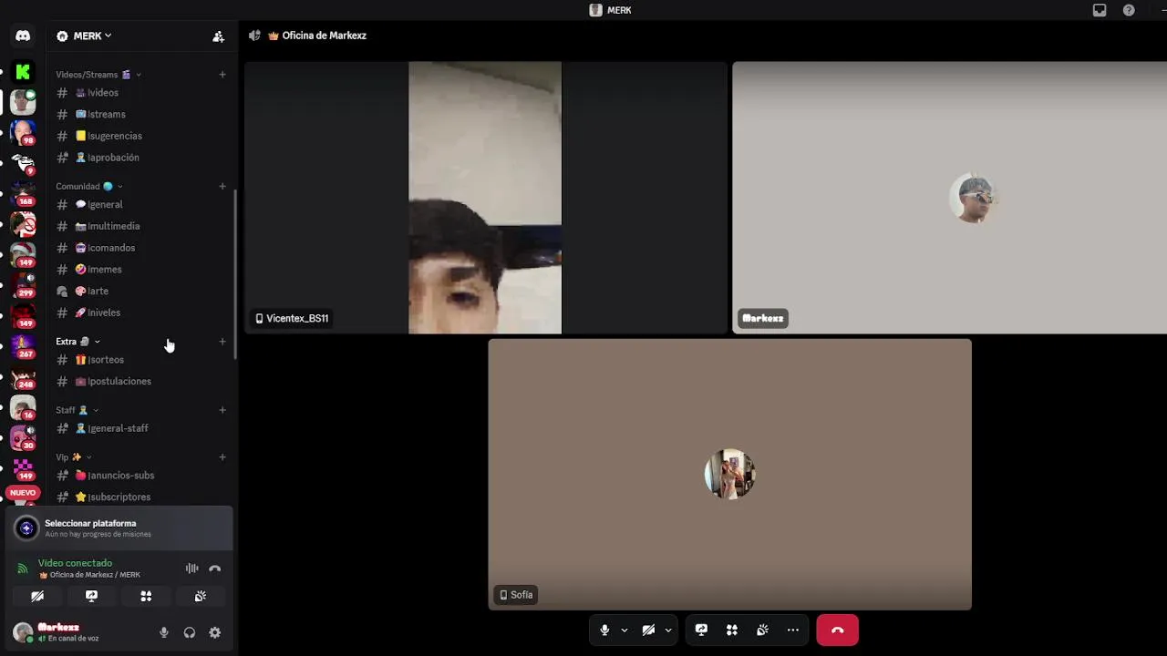Open the help question mark icon

click(x=1129, y=10)
